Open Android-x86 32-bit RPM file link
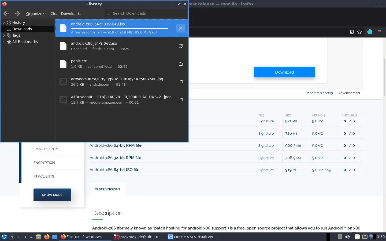 [115, 158]
